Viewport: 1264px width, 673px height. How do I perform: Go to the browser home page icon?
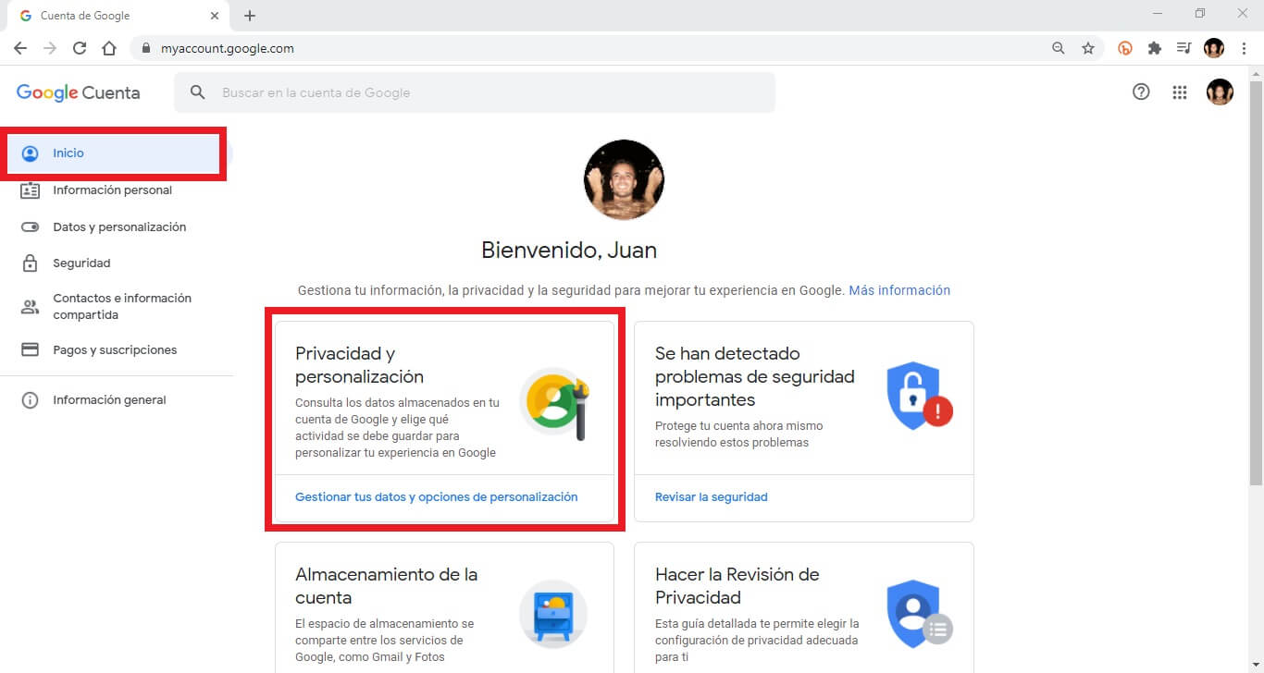(109, 48)
